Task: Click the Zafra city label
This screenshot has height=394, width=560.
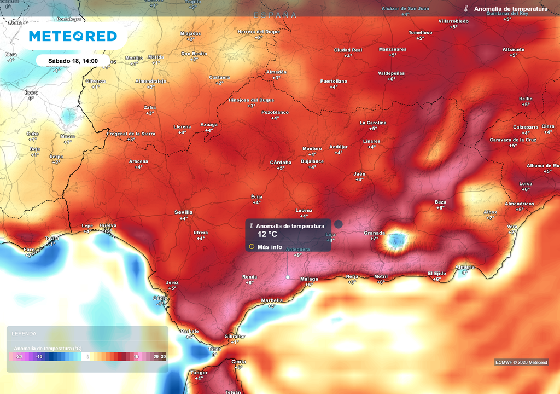Action: point(150,107)
